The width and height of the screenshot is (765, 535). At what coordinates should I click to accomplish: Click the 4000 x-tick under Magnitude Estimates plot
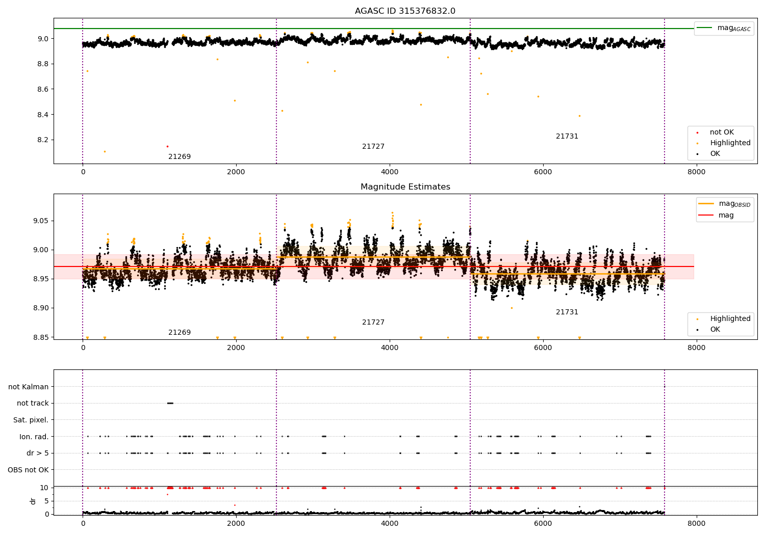click(x=390, y=348)
